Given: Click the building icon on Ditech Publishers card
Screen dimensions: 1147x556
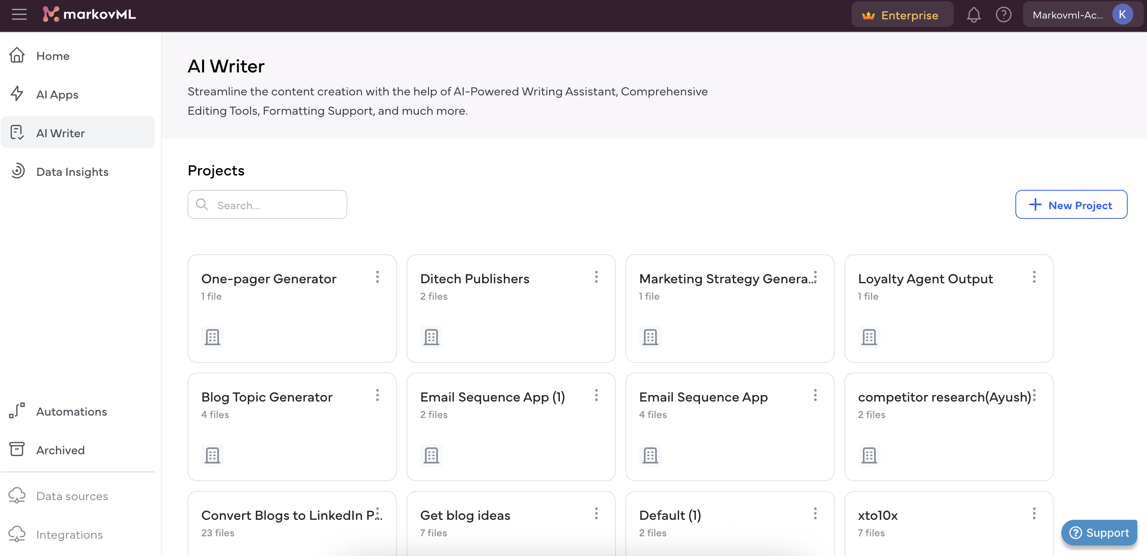Looking at the screenshot, I should [431, 337].
